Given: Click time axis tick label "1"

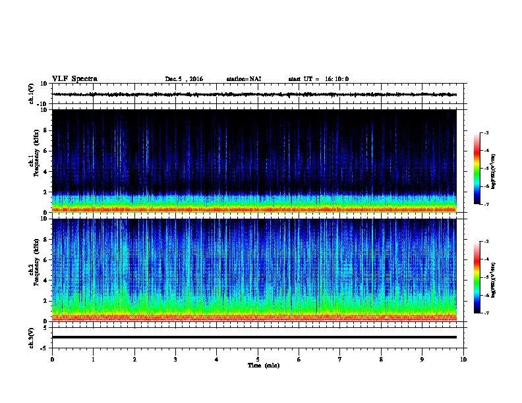Looking at the screenshot, I should point(93,359).
